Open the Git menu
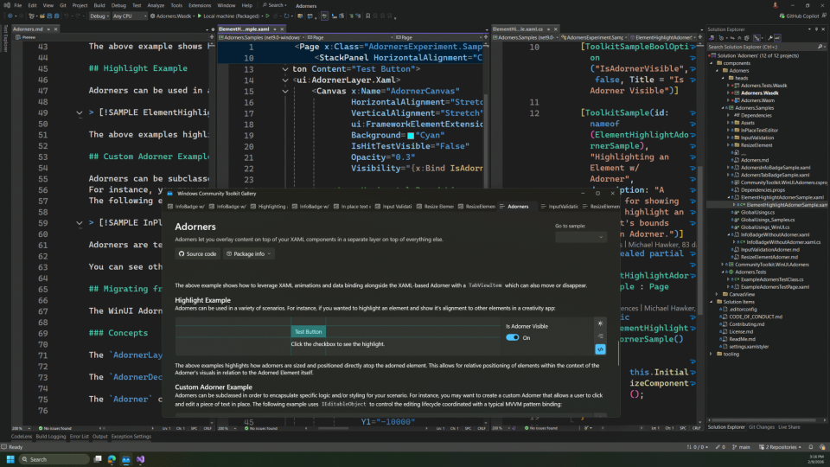830x467 pixels. [x=63, y=5]
